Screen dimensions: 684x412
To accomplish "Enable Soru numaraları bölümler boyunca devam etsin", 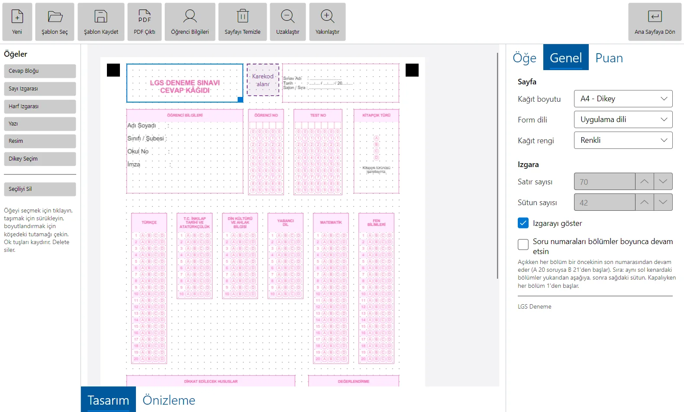I will 523,245.
